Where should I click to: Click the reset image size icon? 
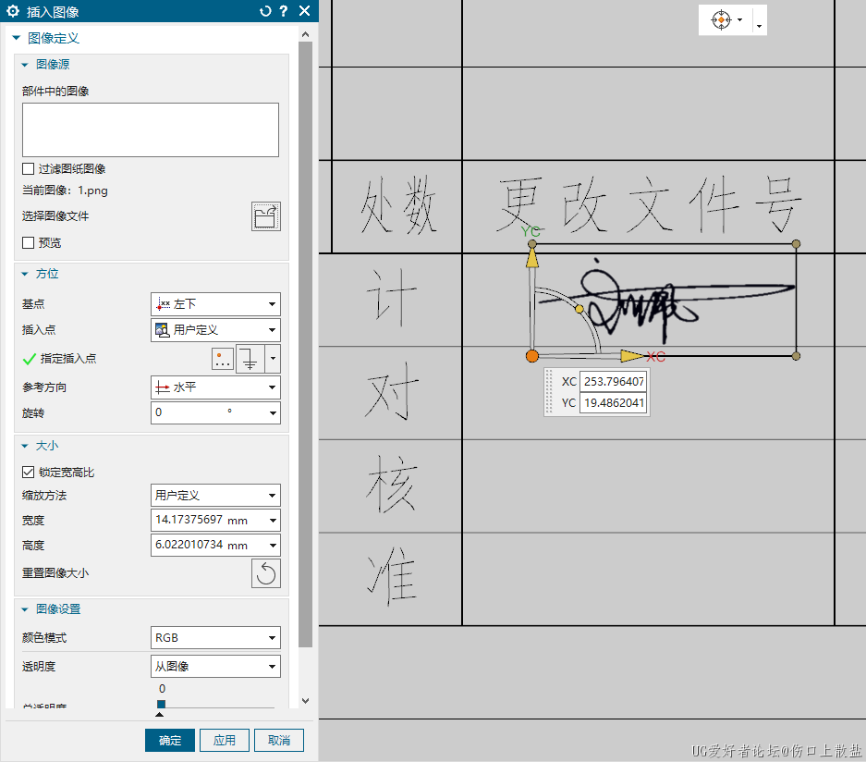(x=265, y=573)
